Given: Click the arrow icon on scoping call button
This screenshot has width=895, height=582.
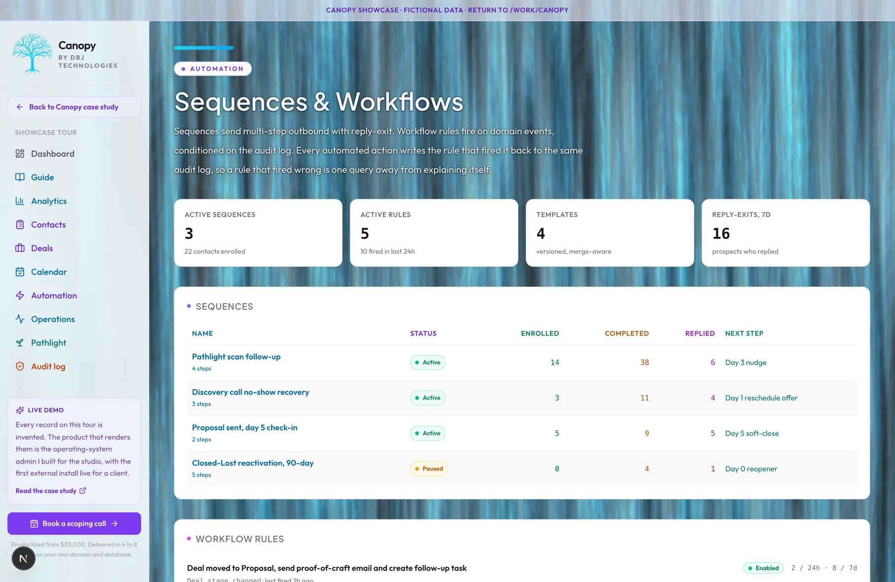Looking at the screenshot, I should coord(114,524).
